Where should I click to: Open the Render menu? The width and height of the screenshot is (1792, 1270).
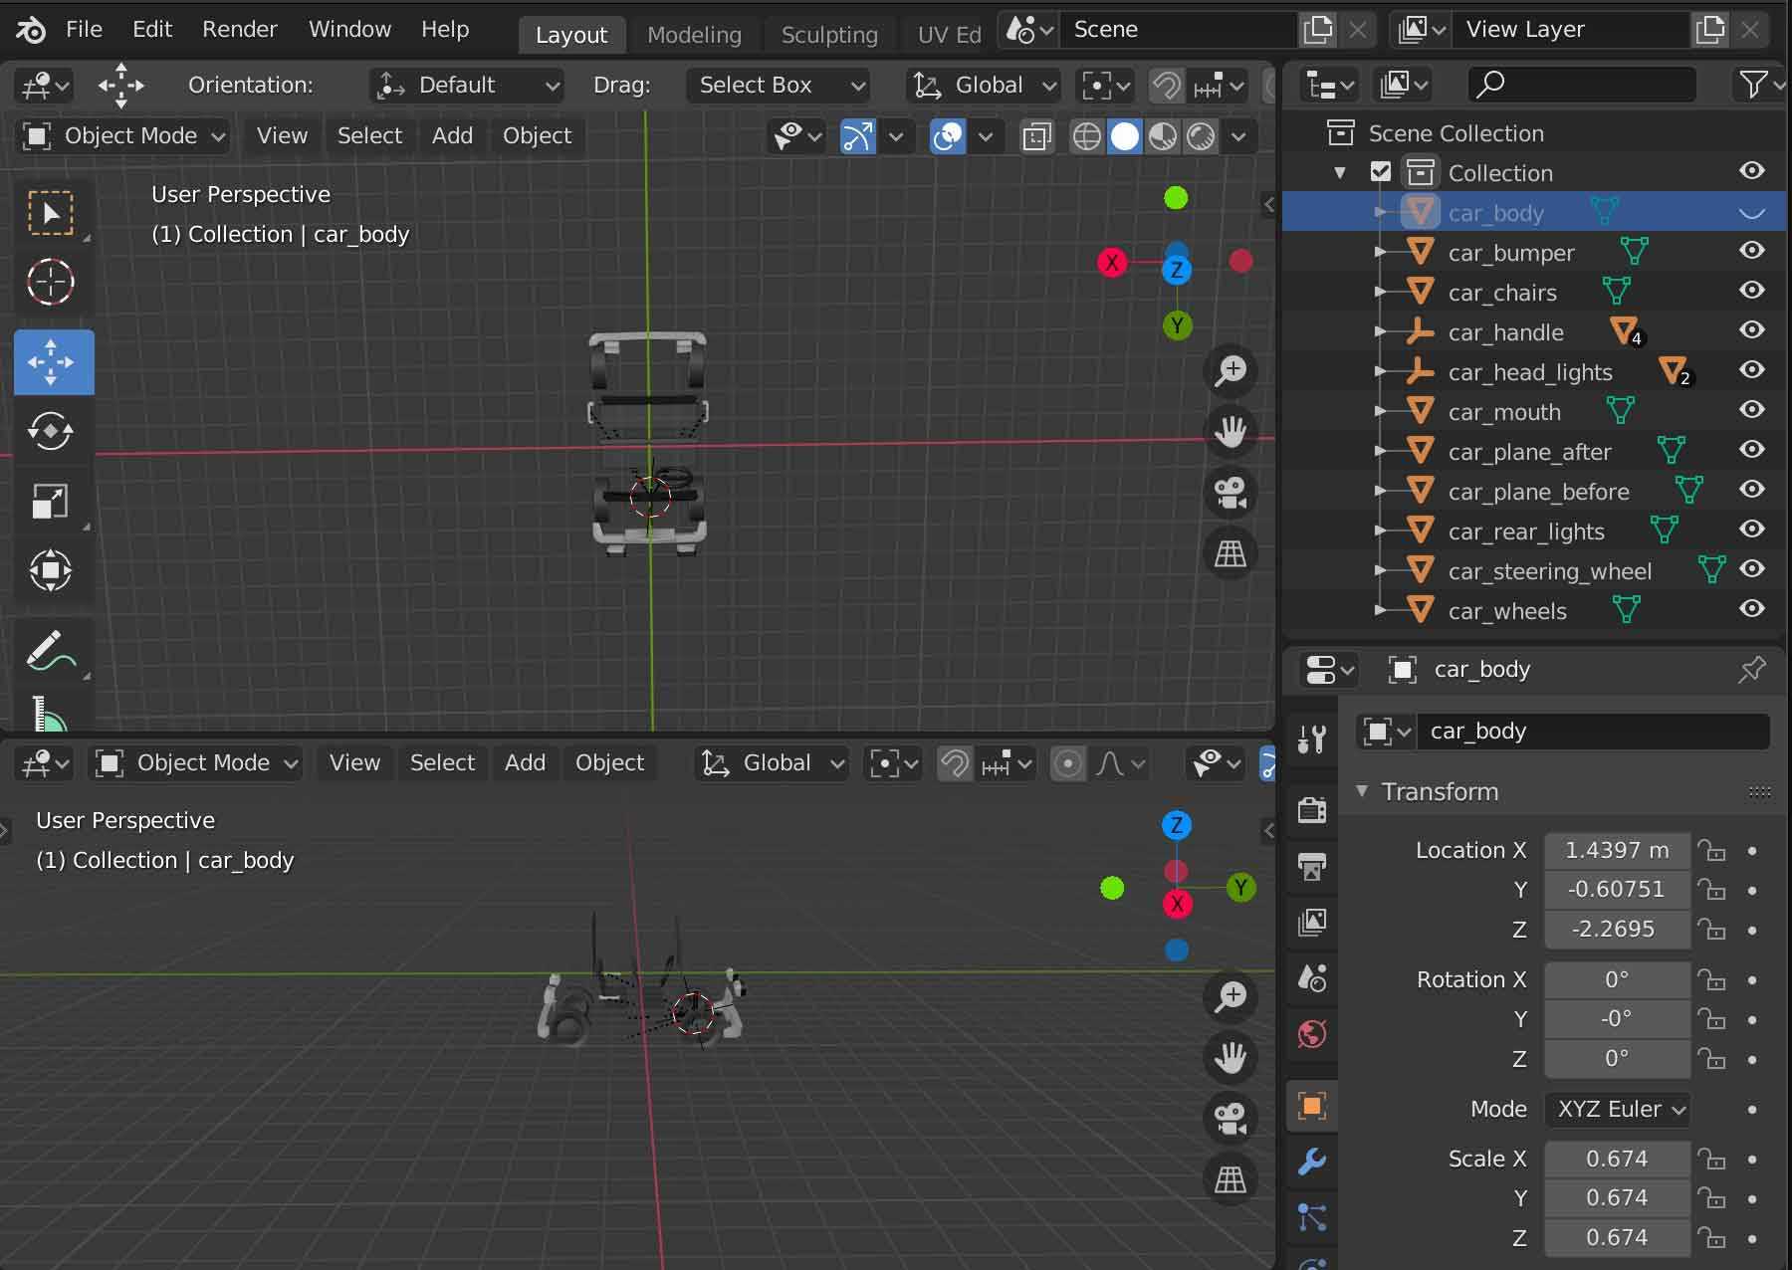(x=239, y=30)
